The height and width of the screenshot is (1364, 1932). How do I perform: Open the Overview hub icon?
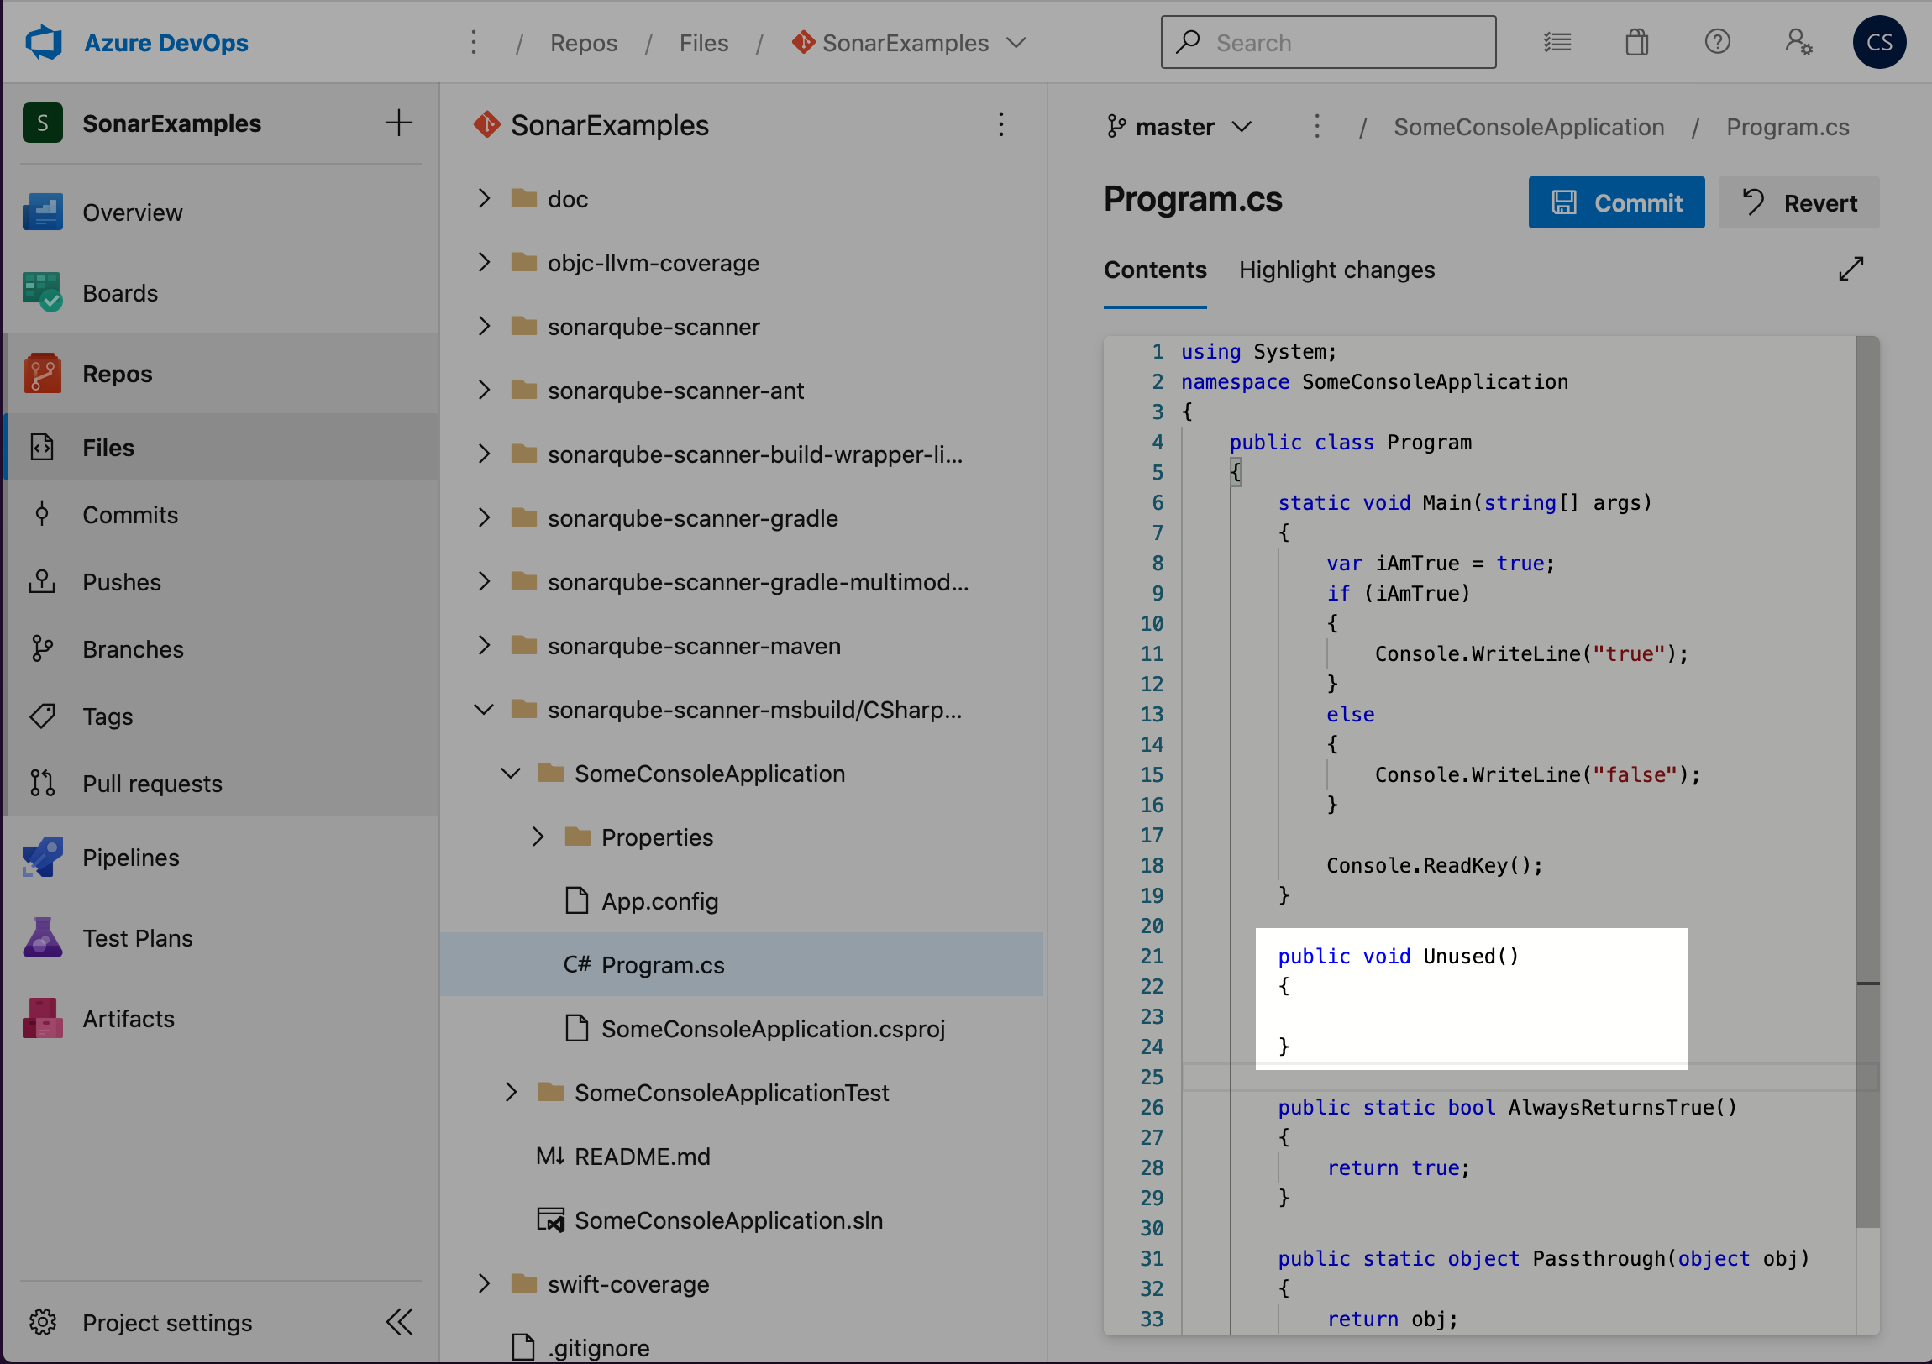click(x=43, y=212)
